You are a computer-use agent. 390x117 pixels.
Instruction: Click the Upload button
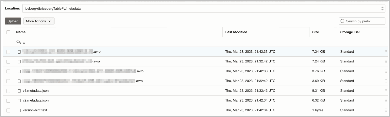[x=13, y=21]
